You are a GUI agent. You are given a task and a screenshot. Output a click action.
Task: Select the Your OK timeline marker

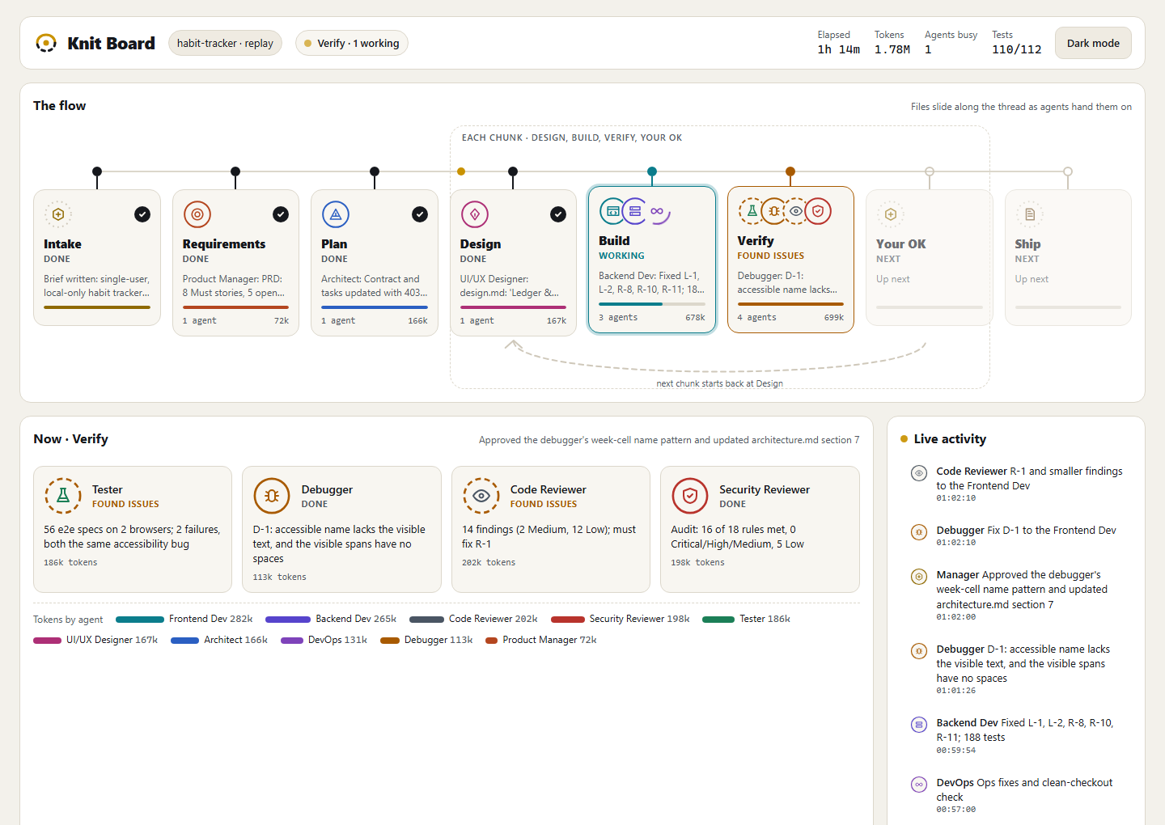[930, 171]
